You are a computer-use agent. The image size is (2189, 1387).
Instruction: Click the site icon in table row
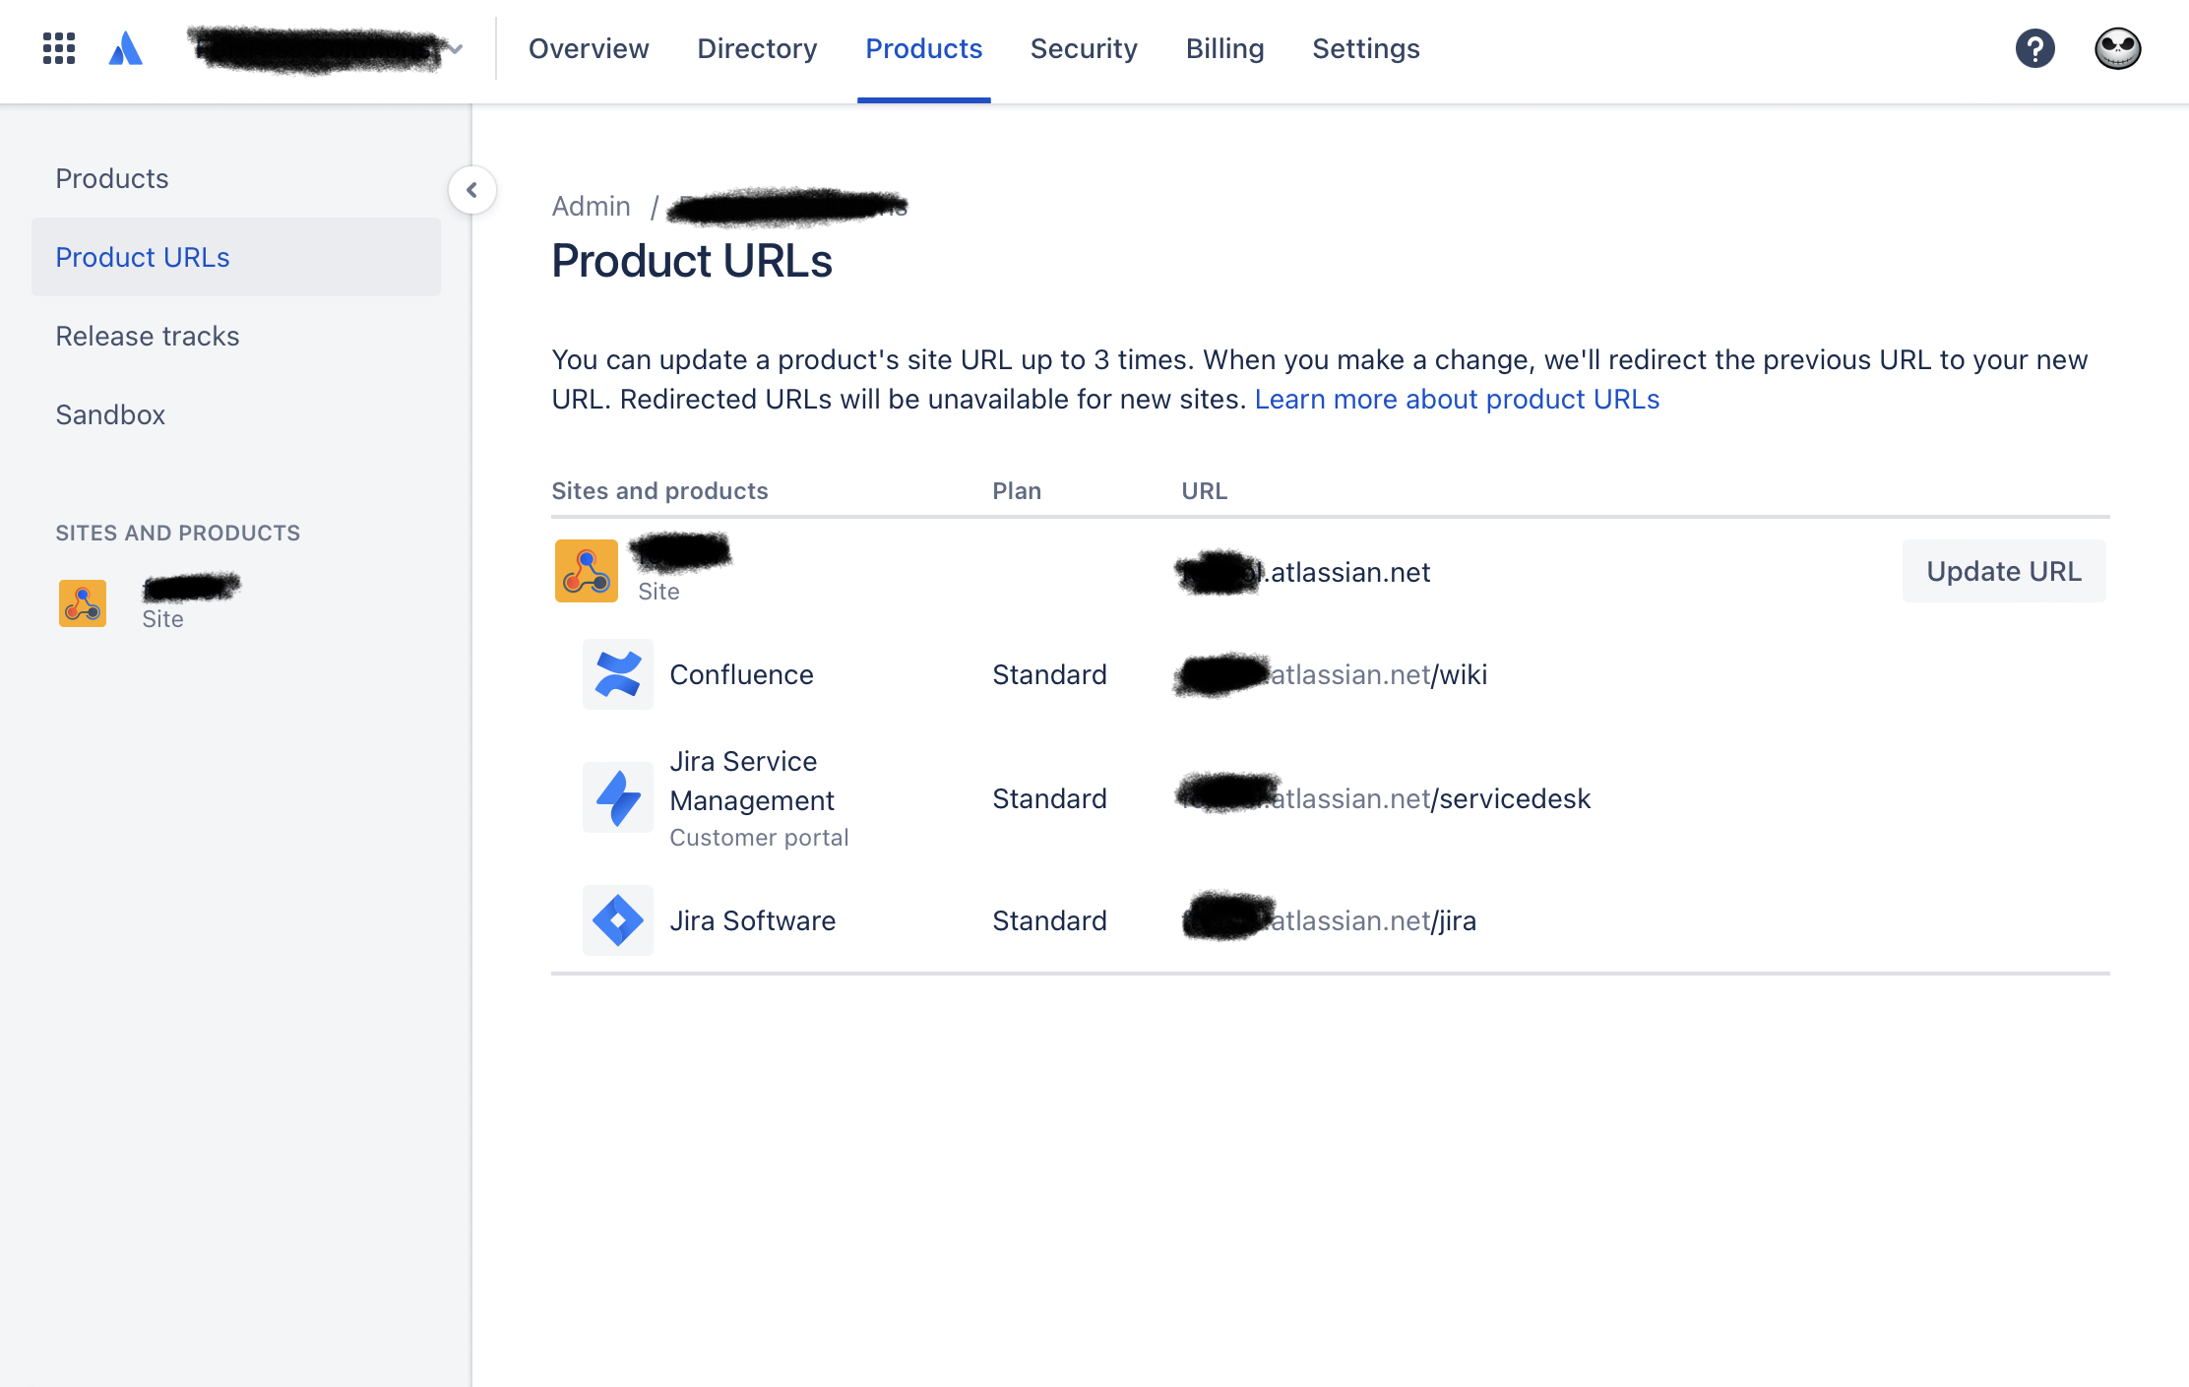click(587, 571)
